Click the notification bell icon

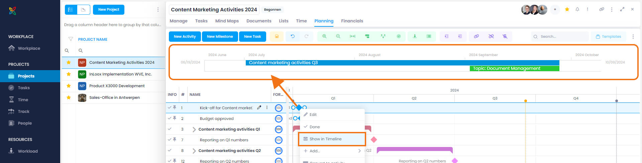[x=577, y=9]
